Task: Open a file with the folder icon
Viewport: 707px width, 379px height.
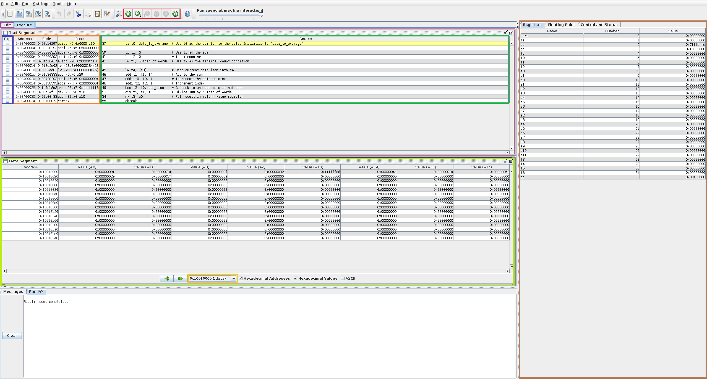Action: [19, 14]
